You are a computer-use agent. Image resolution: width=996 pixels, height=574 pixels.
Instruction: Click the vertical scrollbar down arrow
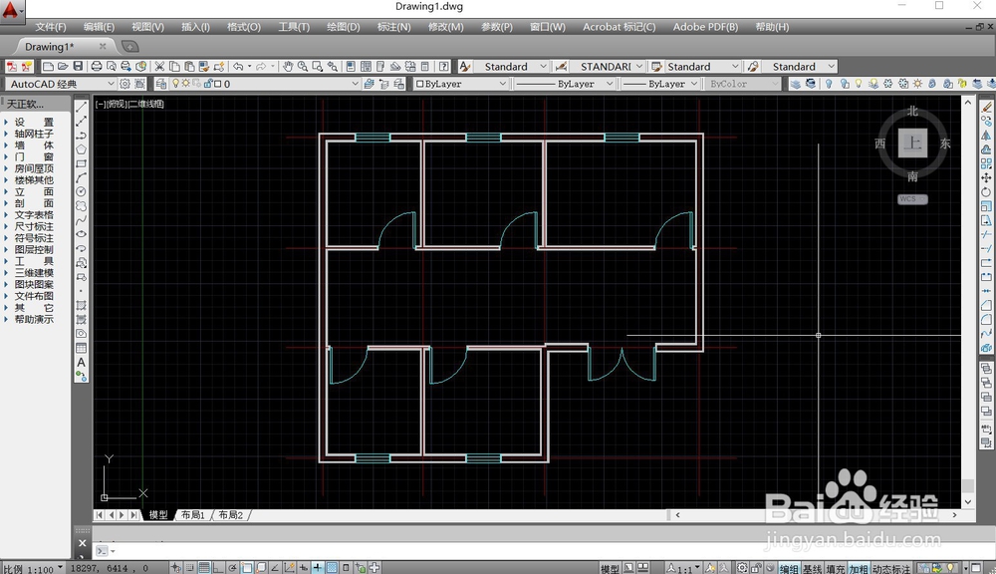point(968,501)
